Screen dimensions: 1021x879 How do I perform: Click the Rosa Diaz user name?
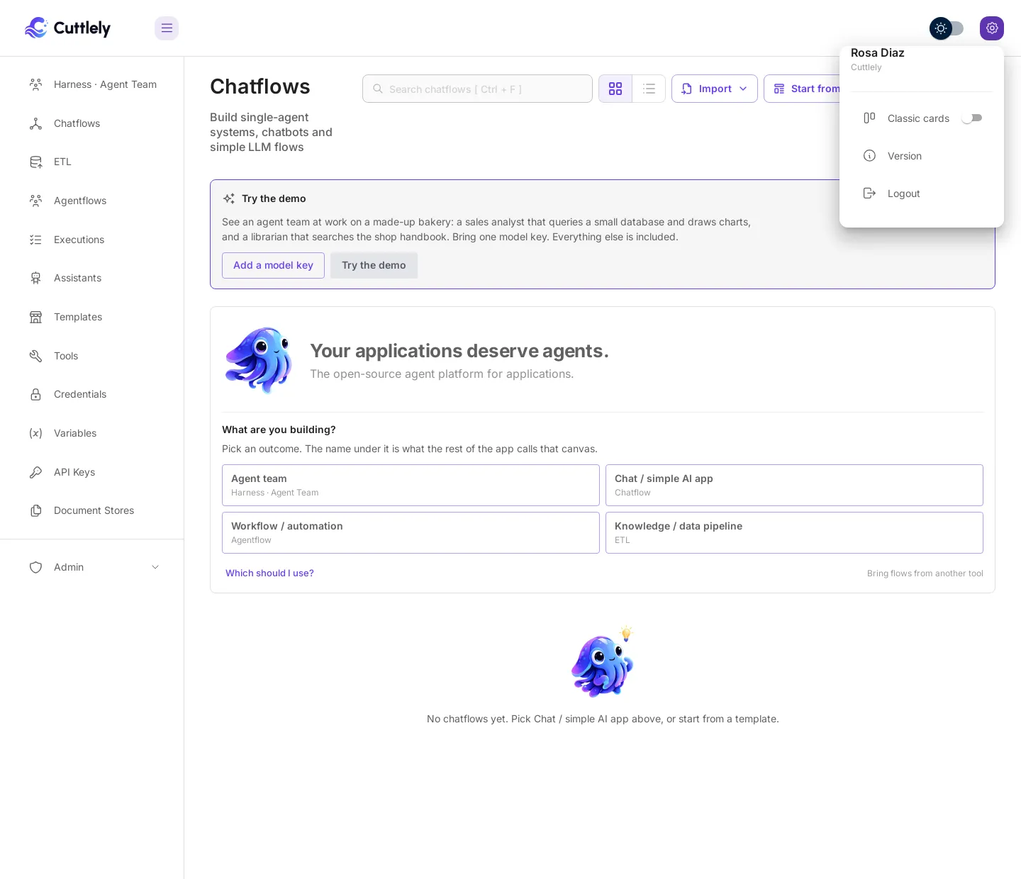[x=878, y=53]
